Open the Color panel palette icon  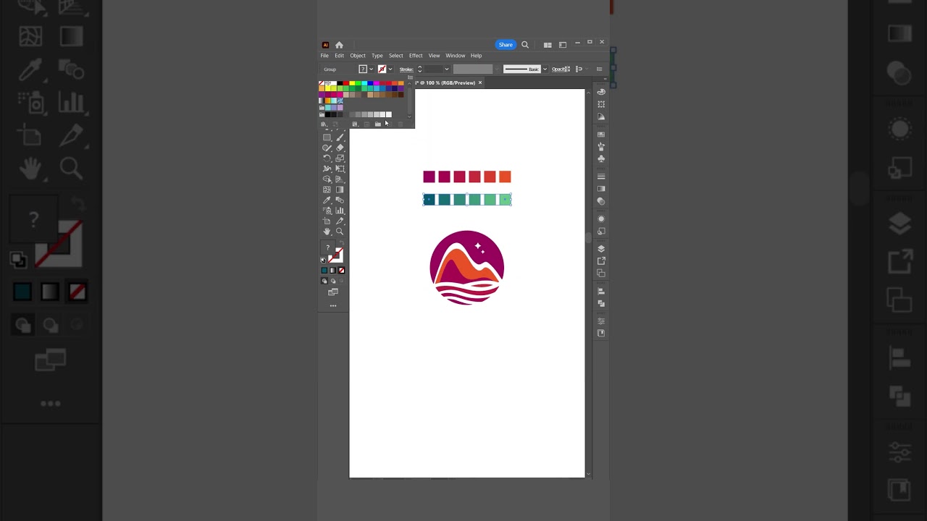click(601, 91)
